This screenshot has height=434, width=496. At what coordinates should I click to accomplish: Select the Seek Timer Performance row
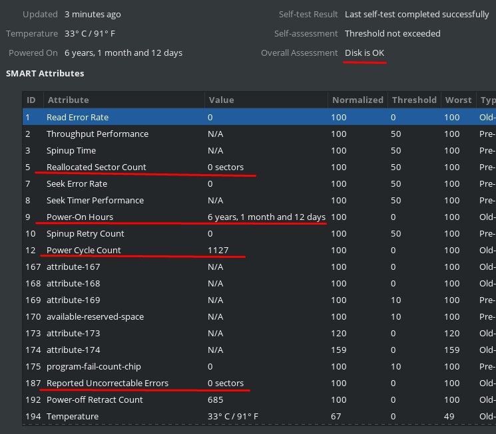coord(259,200)
